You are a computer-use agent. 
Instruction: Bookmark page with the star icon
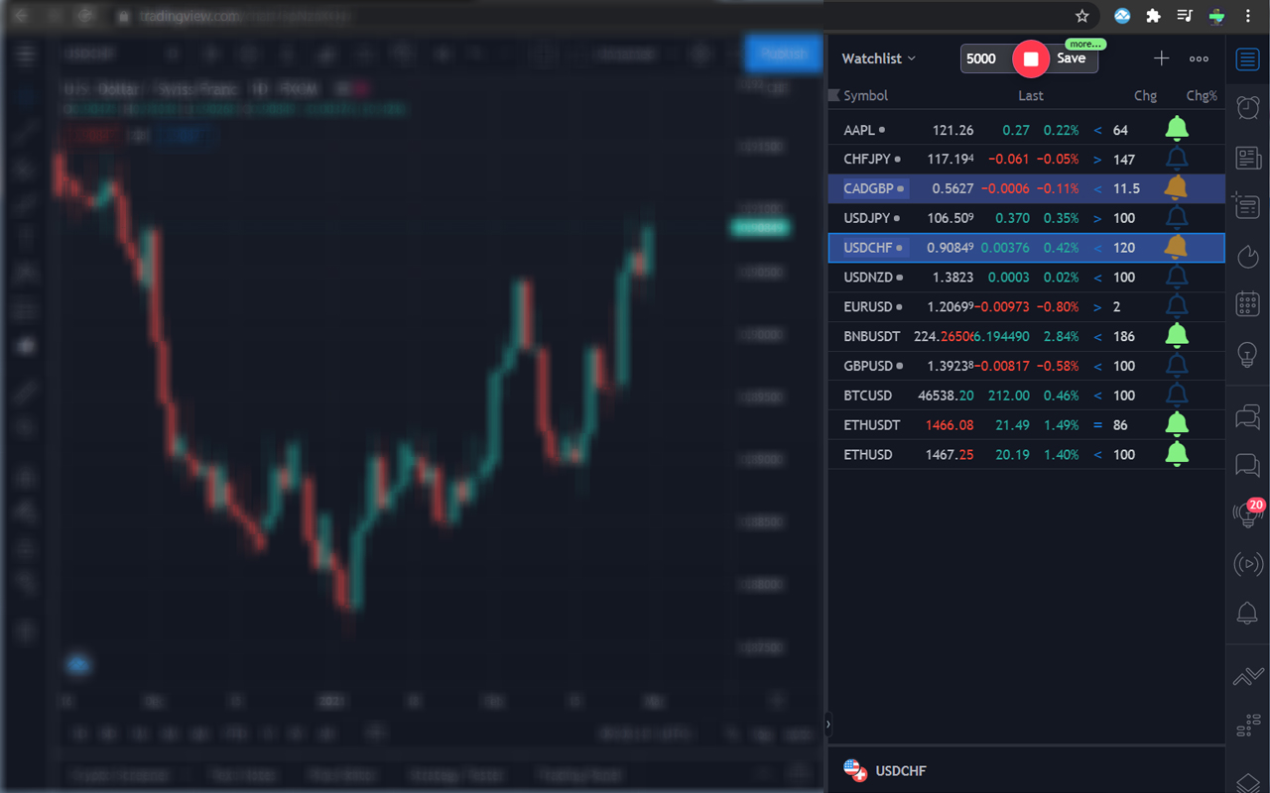1082,16
